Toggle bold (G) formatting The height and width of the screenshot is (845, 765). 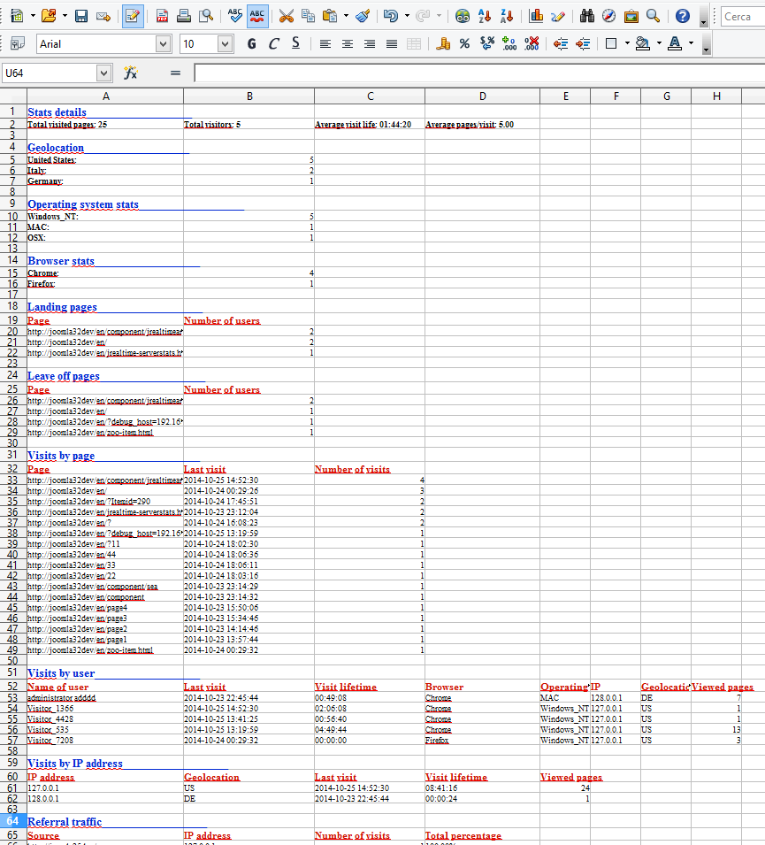251,43
